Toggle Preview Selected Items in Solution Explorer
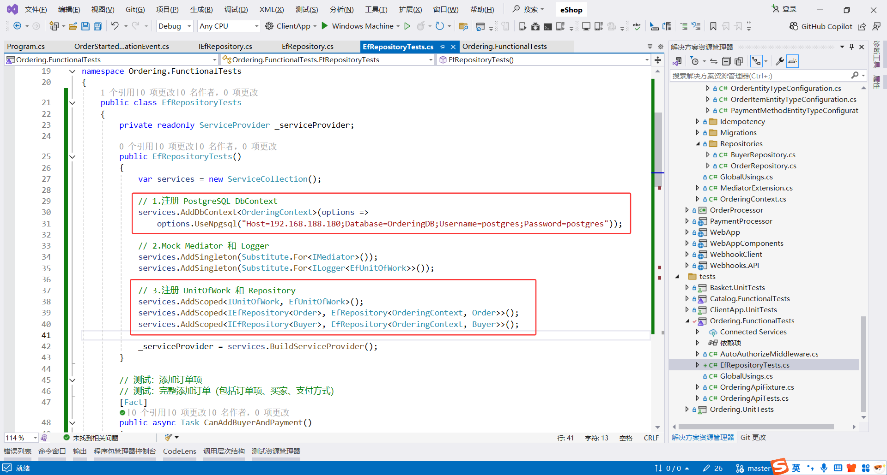Screen dimensions: 887x475 point(792,61)
